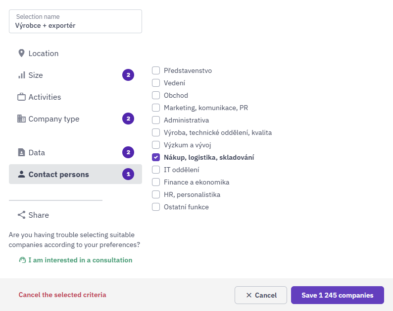Edit the Selection name field
The image size is (393, 311).
[x=75, y=21]
